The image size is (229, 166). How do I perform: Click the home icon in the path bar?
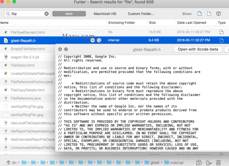pos(9,162)
